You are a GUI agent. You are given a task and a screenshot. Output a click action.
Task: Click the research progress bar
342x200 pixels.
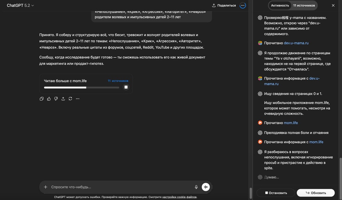point(82,88)
